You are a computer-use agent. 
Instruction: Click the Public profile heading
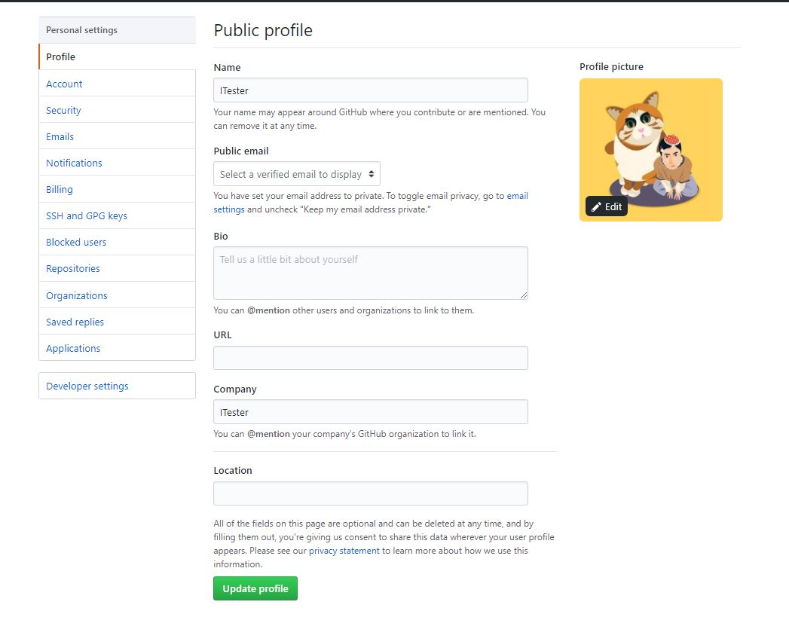(263, 30)
